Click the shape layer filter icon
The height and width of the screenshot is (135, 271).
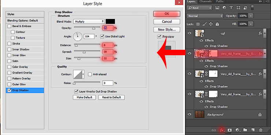pos(238,8)
